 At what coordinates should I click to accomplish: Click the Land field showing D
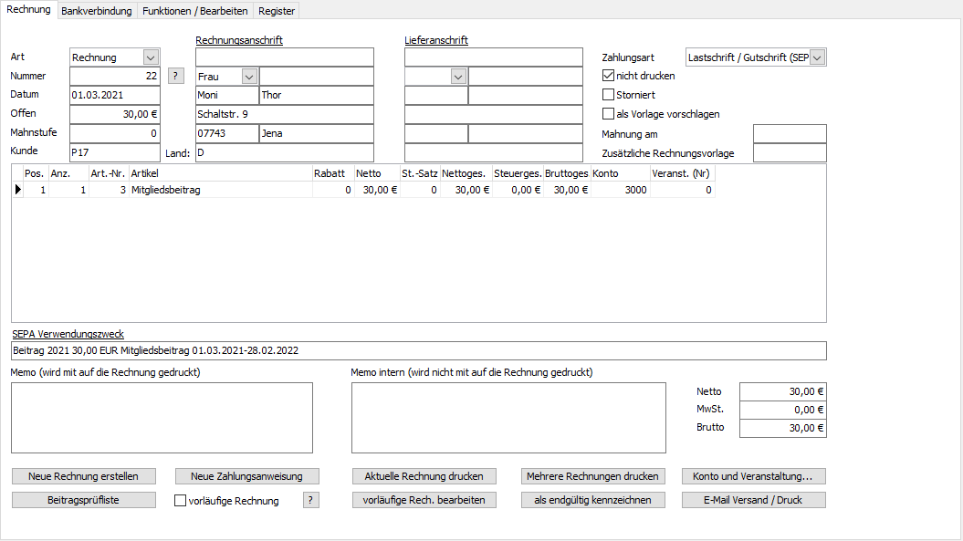285,152
